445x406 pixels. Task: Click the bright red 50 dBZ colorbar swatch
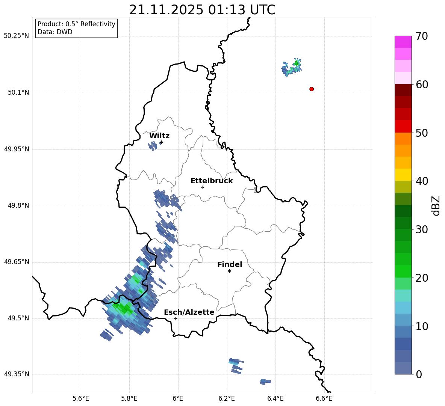403,127
